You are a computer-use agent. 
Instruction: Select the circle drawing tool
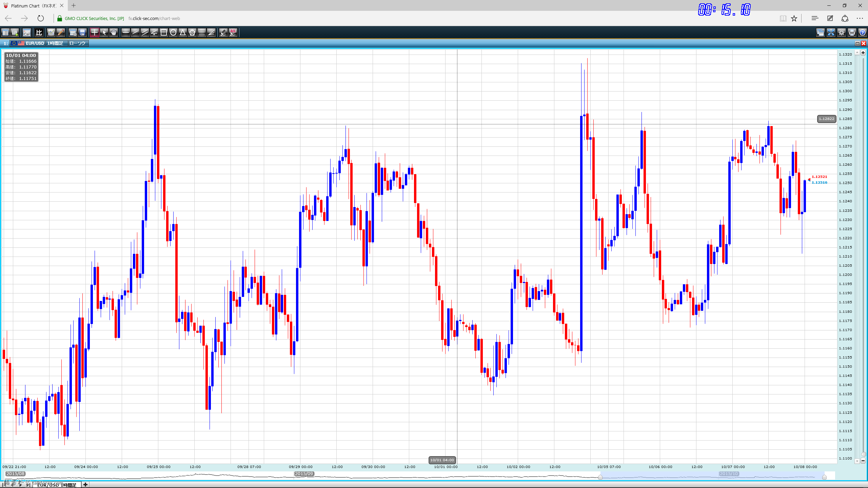tap(173, 33)
